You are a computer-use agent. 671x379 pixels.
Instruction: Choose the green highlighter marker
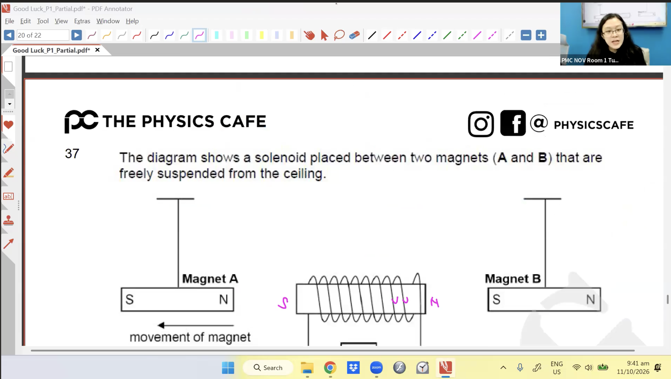[247, 35]
